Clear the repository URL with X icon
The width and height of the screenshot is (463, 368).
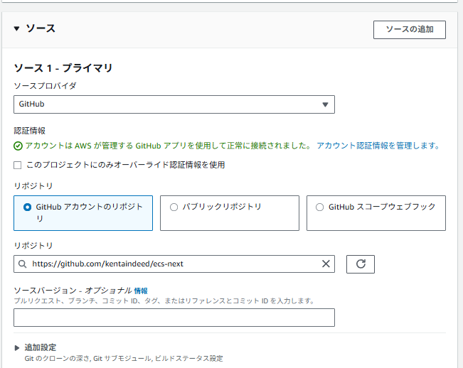[326, 264]
